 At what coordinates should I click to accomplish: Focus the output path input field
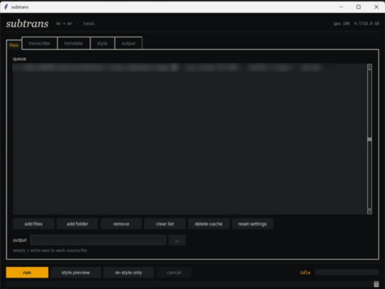coord(98,240)
